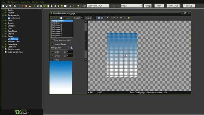The width and height of the screenshot is (204, 115).
Task: Open the Help menu
Action: coord(42,2)
